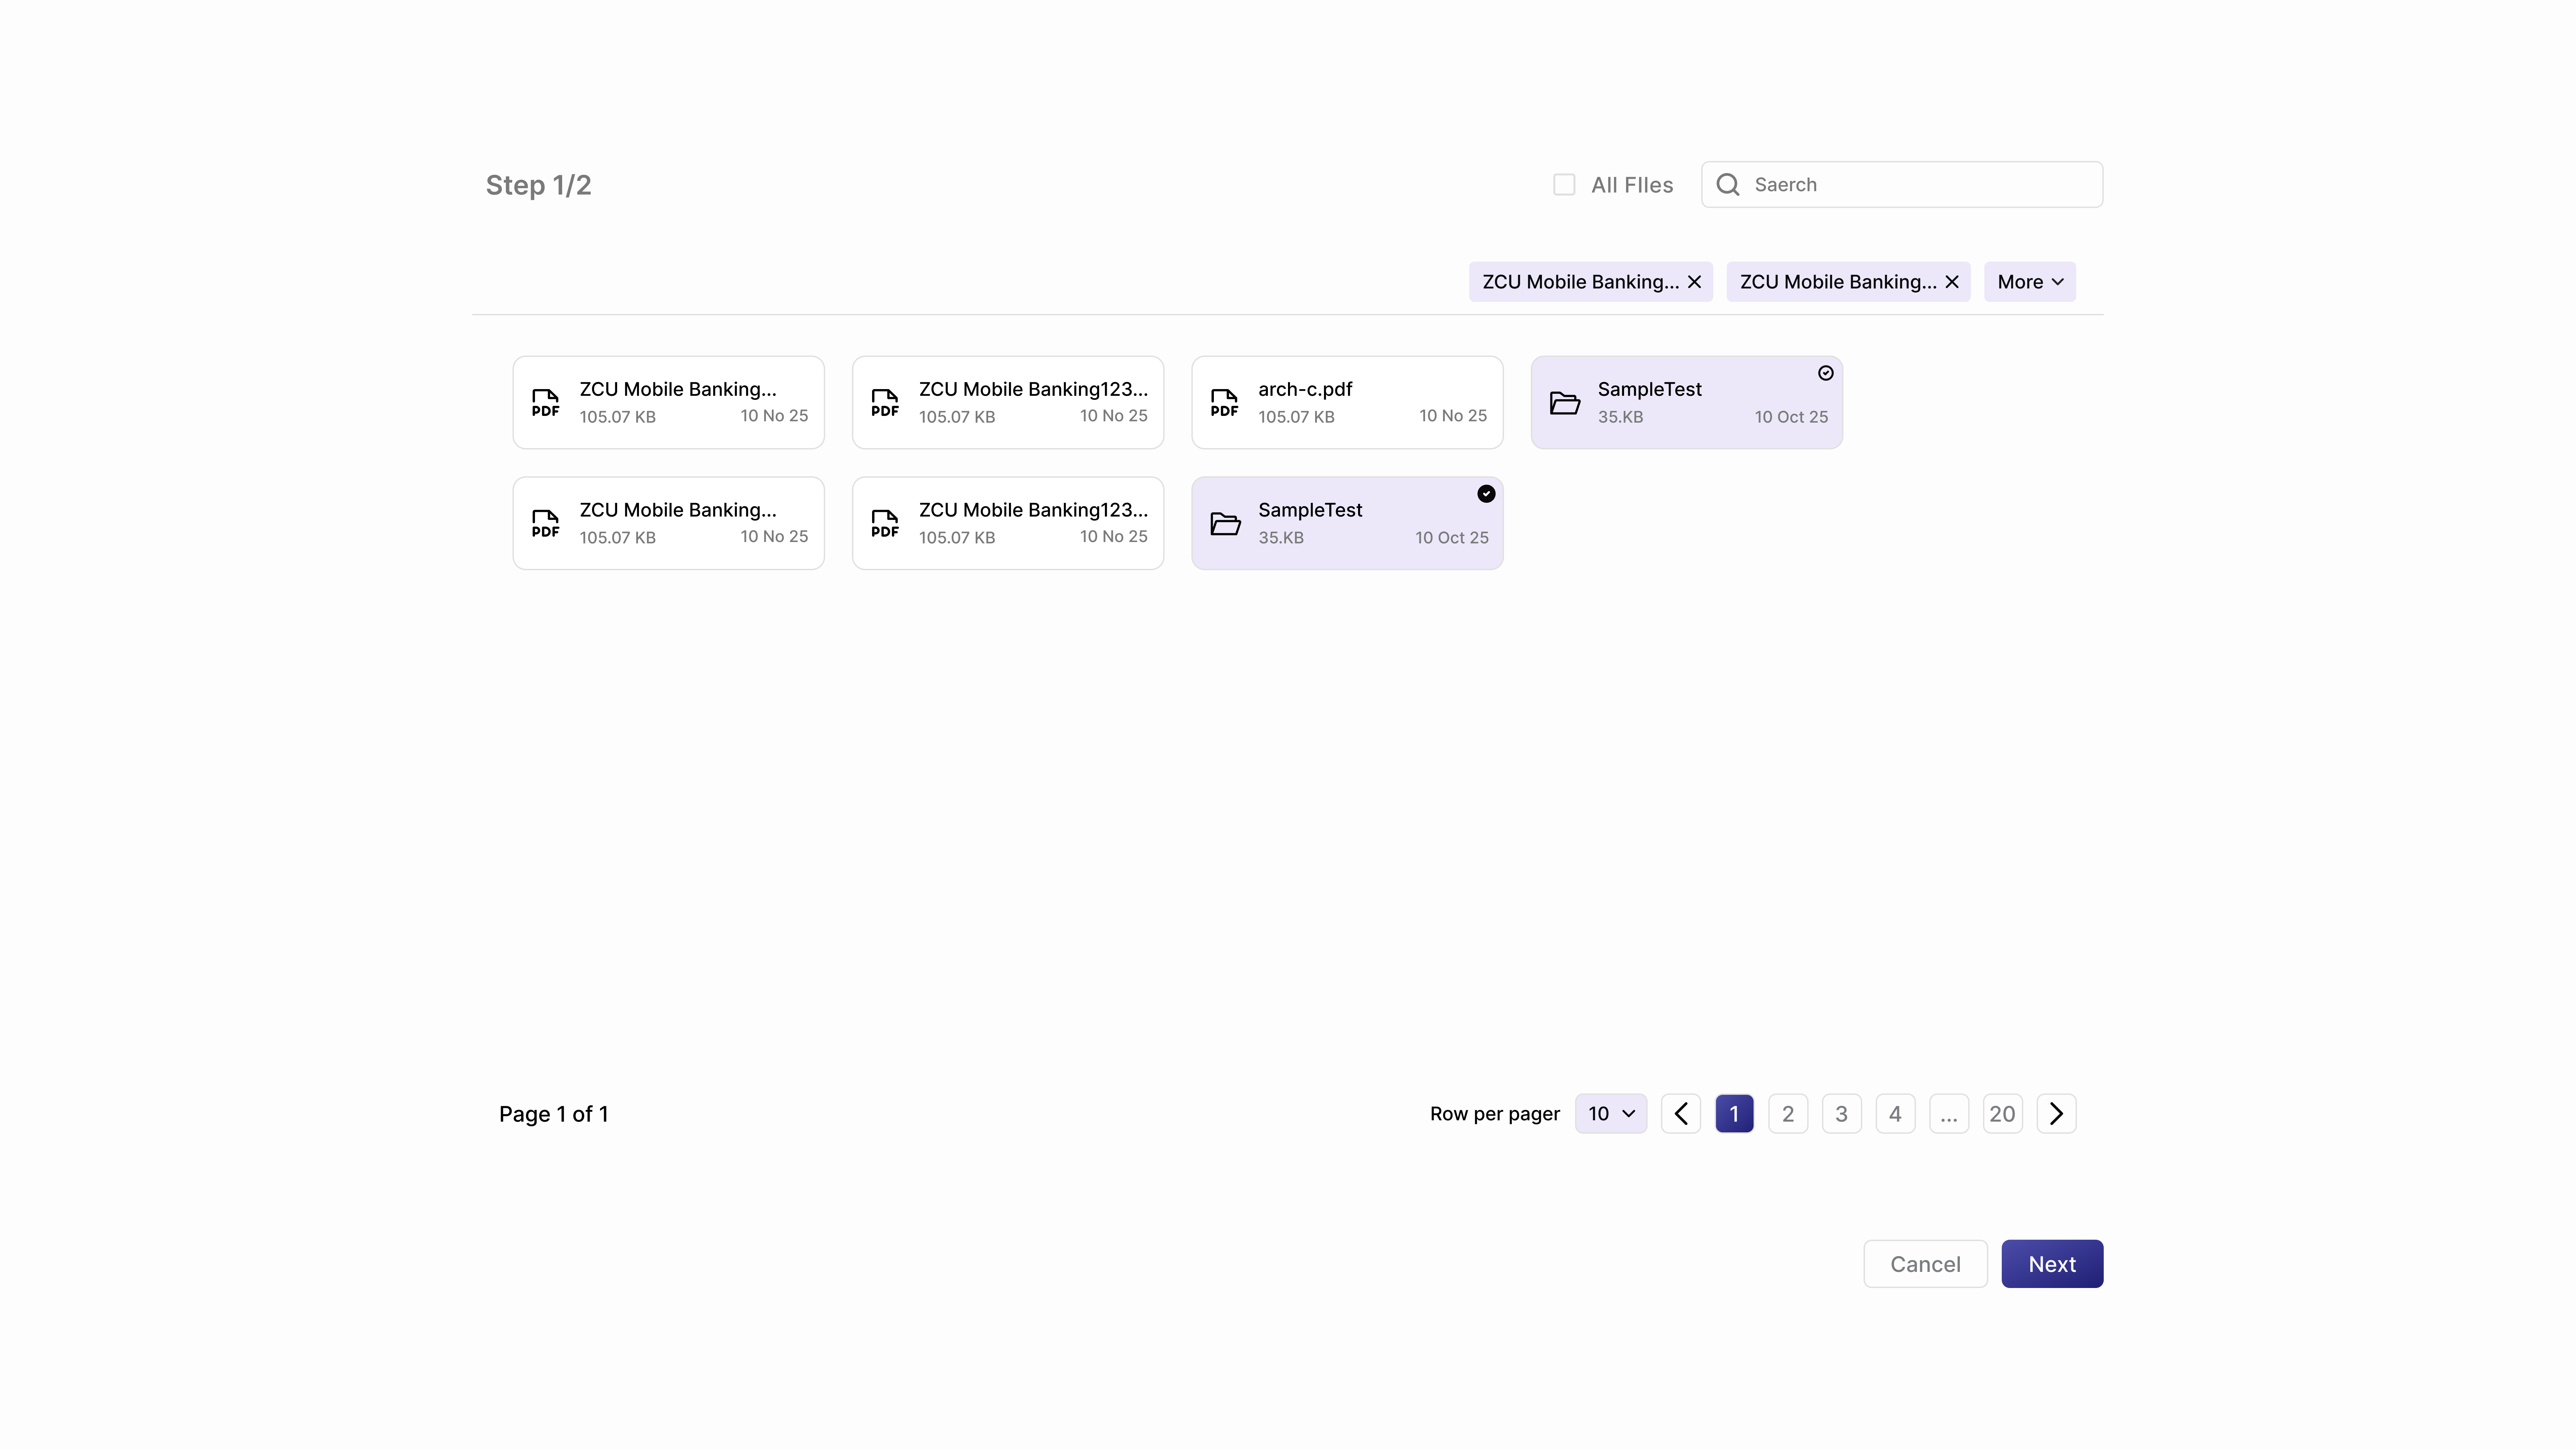Tick the All Files checkbox
This screenshot has width=2576, height=1449.
point(1564,185)
